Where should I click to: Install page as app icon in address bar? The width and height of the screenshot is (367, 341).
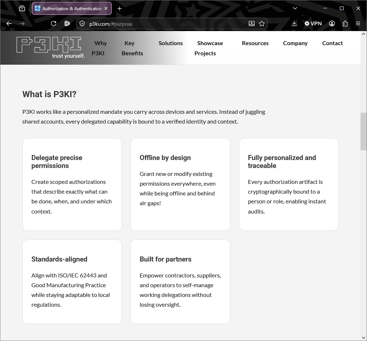[252, 23]
